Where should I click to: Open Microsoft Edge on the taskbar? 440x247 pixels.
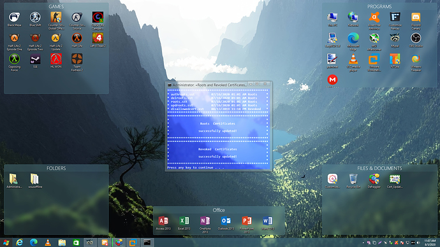[34, 243]
